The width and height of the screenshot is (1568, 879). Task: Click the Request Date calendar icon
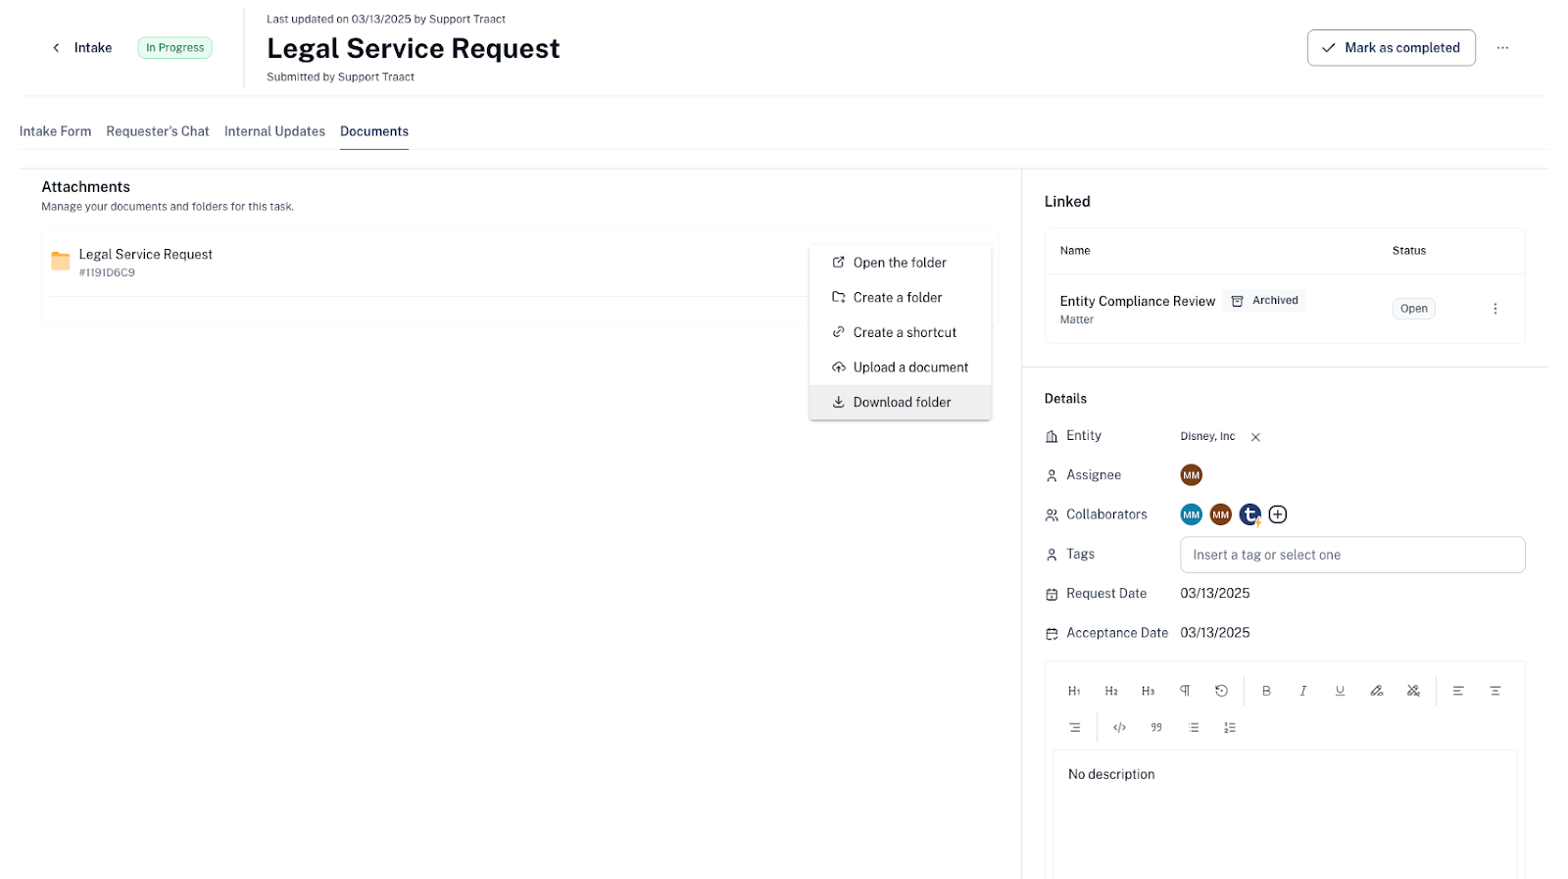coord(1052,595)
